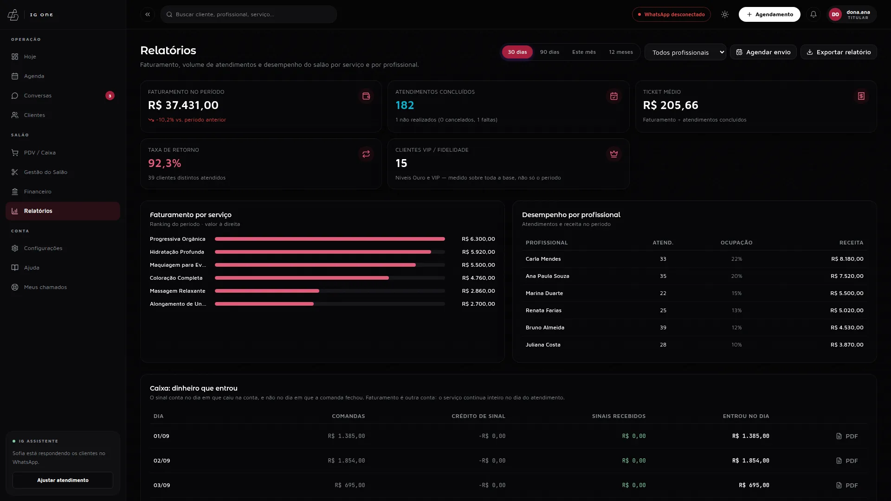891x501 pixels.
Task: Switch period to Este mês
Action: click(584, 52)
